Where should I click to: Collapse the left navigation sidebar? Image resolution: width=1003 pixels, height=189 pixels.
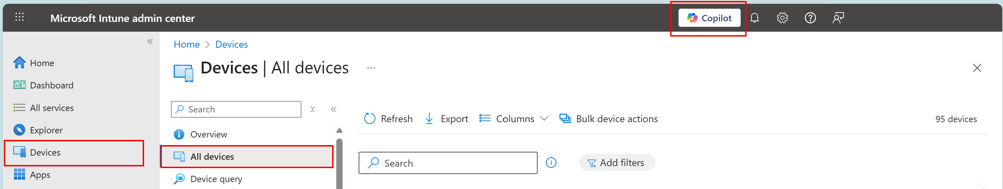(150, 41)
